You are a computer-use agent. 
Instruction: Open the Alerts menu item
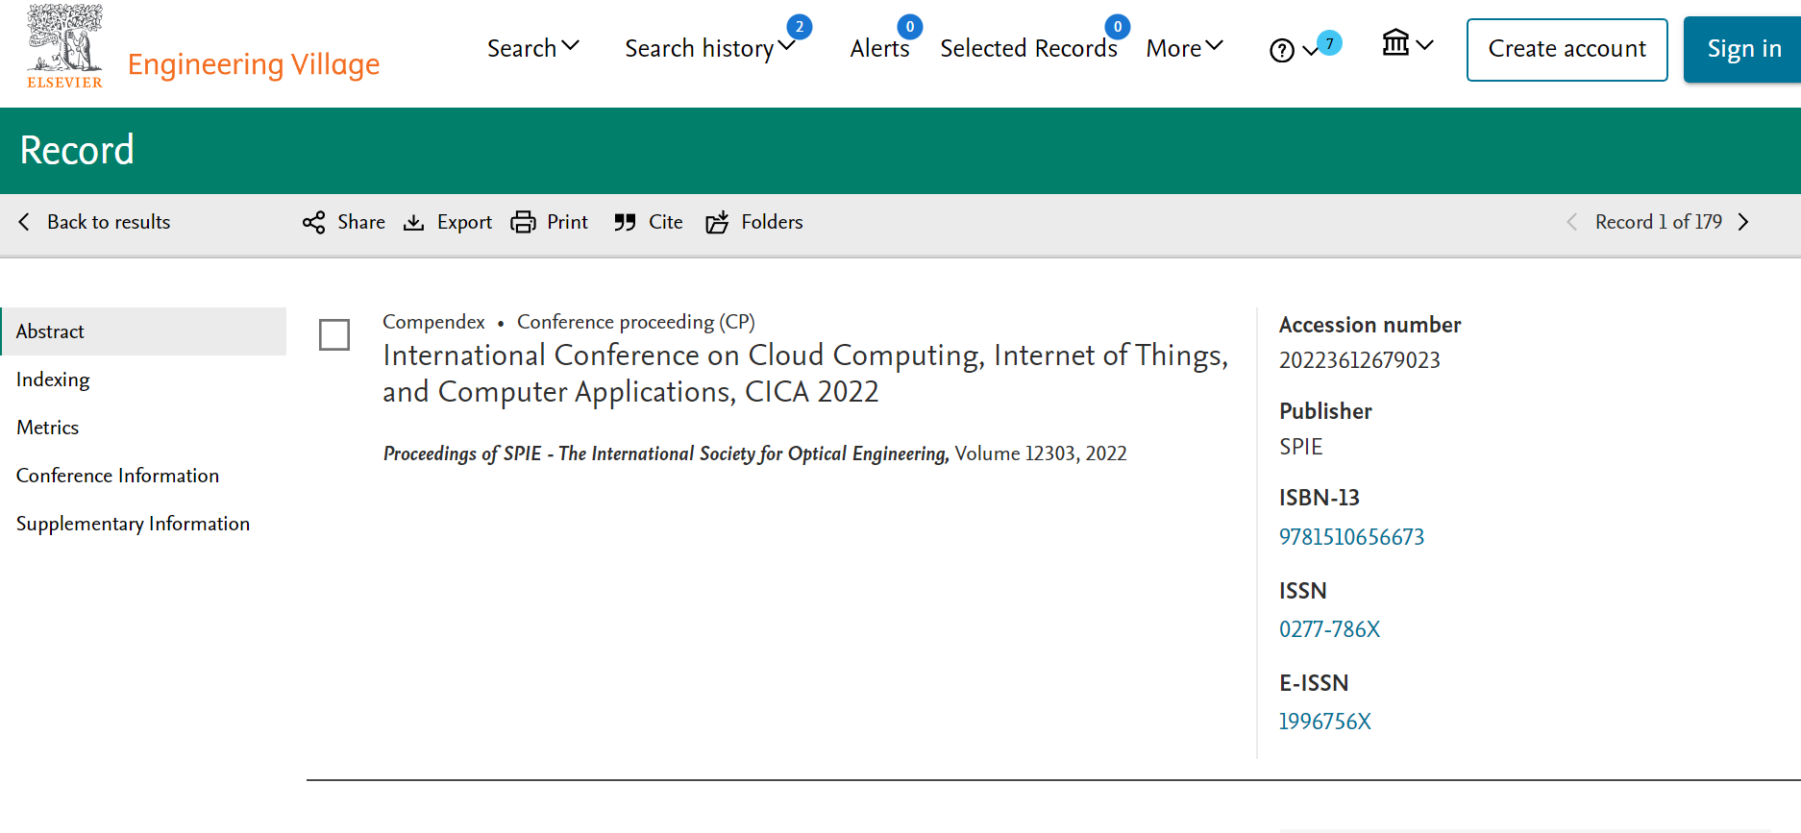[879, 48]
